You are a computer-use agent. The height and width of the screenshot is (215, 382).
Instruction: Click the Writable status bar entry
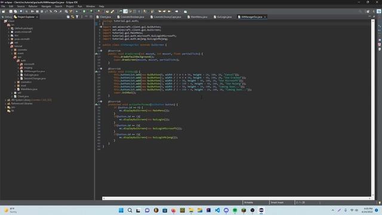(x=249, y=202)
